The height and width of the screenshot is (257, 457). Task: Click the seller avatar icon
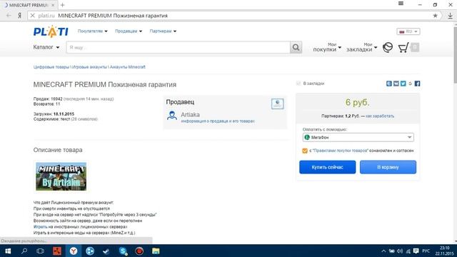(x=172, y=116)
